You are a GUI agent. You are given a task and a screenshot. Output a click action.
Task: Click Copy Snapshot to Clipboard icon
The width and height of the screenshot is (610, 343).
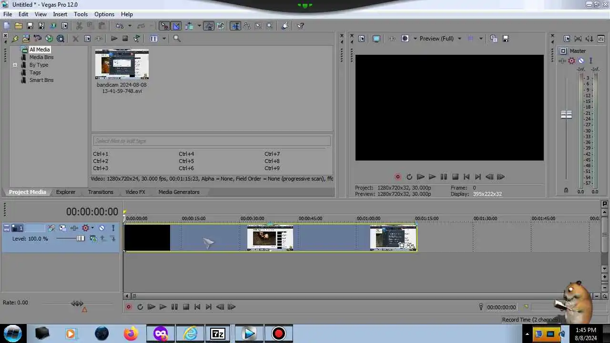click(494, 39)
